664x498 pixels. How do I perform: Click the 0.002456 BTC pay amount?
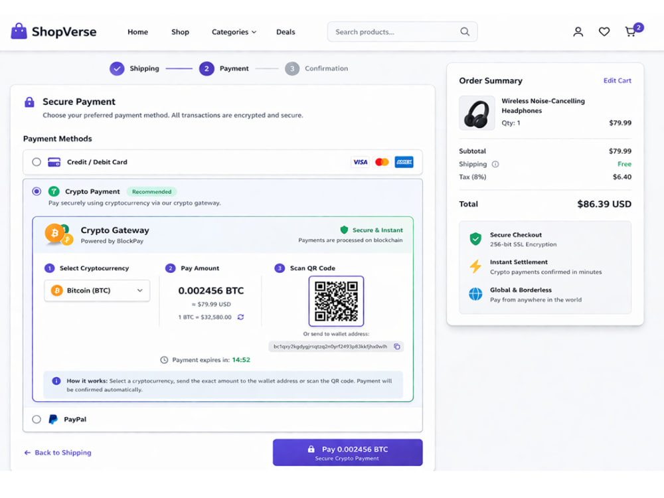(x=211, y=291)
